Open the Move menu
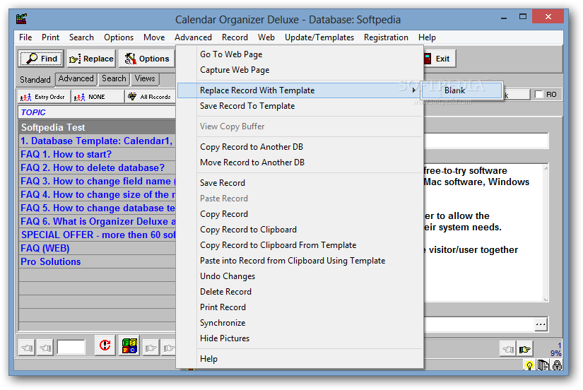Screen dimensions: 583x390 154,37
